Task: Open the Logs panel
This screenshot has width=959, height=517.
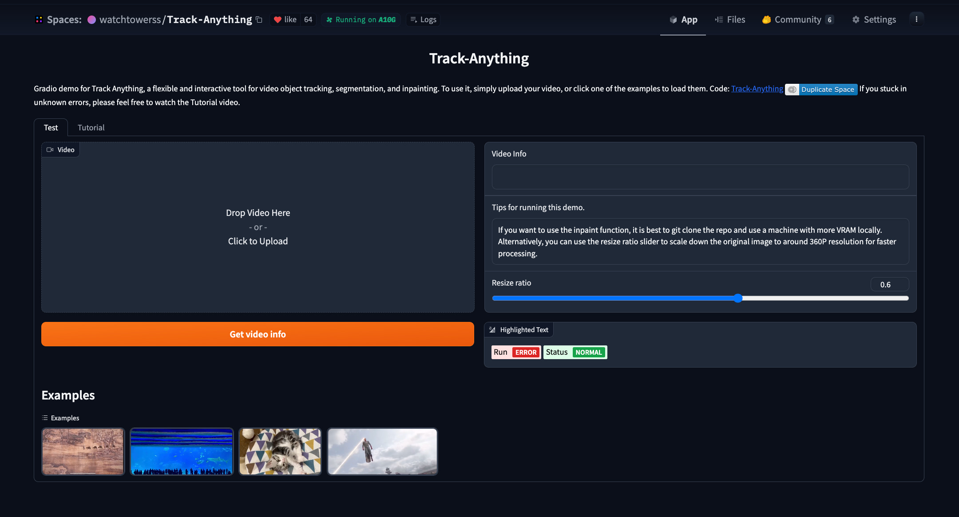Action: click(423, 20)
